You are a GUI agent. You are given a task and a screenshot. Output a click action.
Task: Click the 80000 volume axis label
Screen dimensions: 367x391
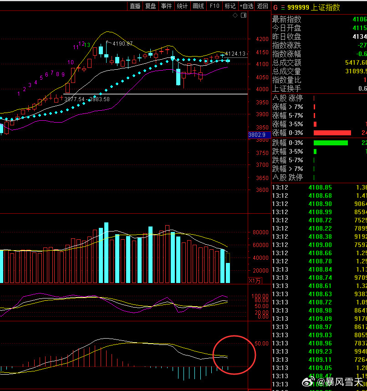click(260, 232)
